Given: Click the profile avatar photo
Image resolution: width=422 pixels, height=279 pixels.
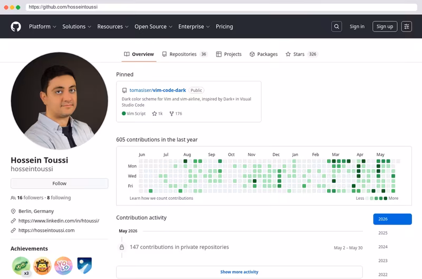Looking at the screenshot, I should [60, 101].
